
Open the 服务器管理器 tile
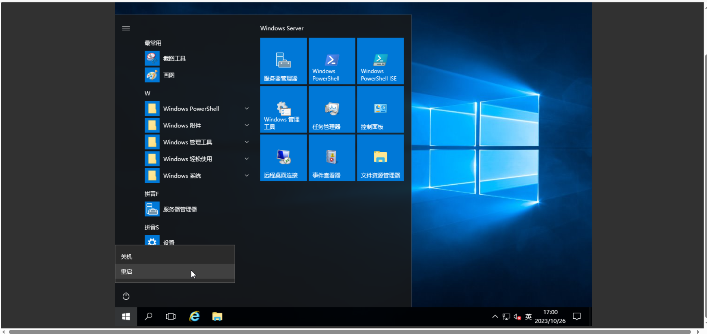coord(283,61)
